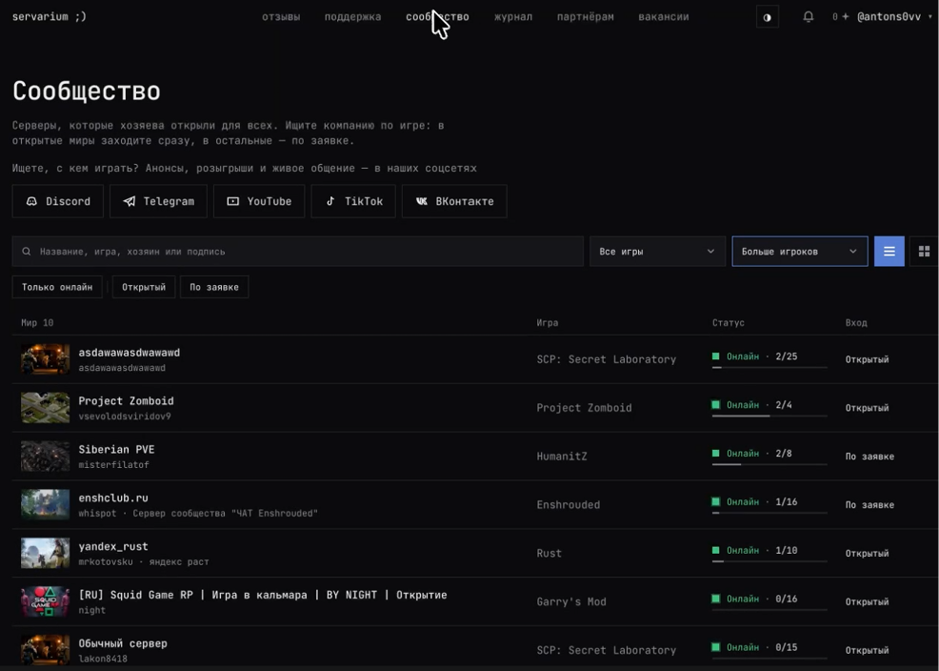
Task: Open ВКонтакте social button
Action: (454, 201)
